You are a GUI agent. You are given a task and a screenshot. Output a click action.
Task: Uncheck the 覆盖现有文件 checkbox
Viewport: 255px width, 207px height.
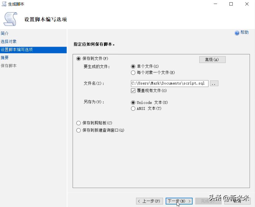coord(133,91)
